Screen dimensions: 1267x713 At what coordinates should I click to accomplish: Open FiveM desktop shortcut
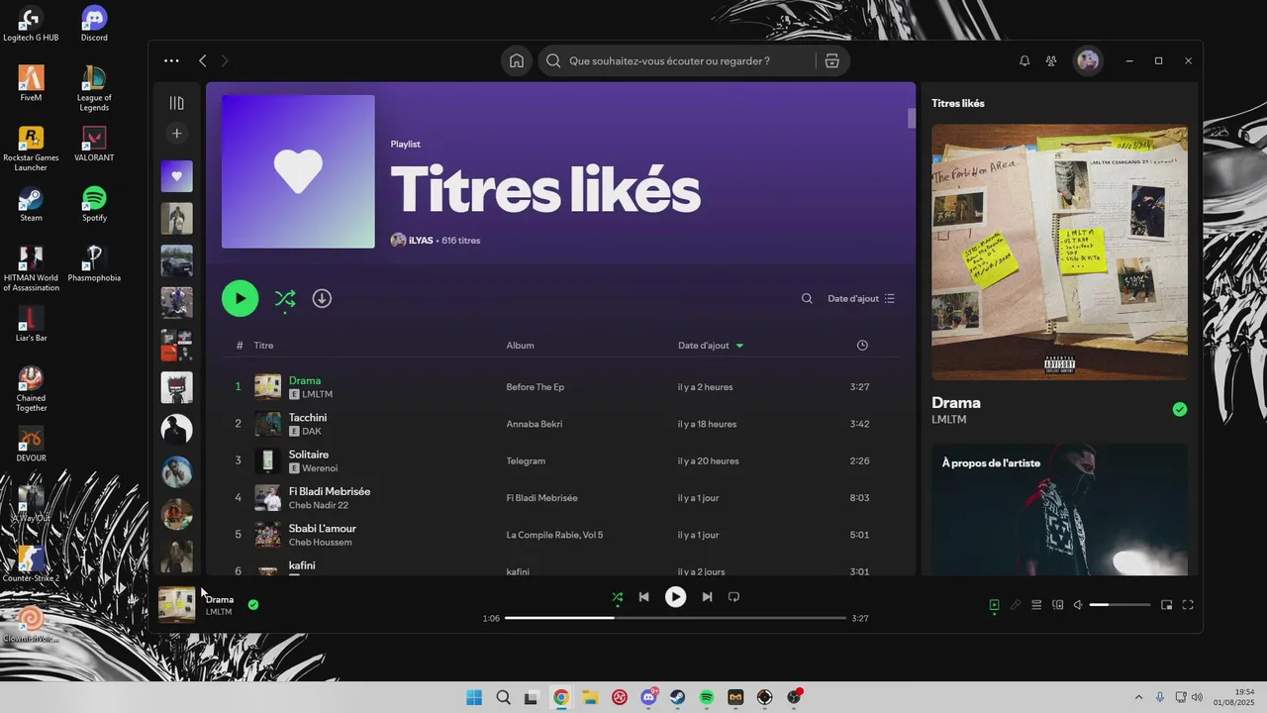[31, 83]
